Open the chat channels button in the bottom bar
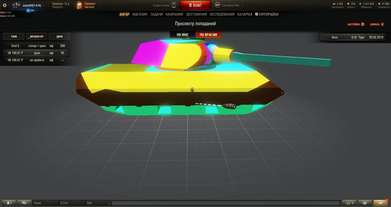The width and height of the screenshot is (391, 207). [24, 203]
